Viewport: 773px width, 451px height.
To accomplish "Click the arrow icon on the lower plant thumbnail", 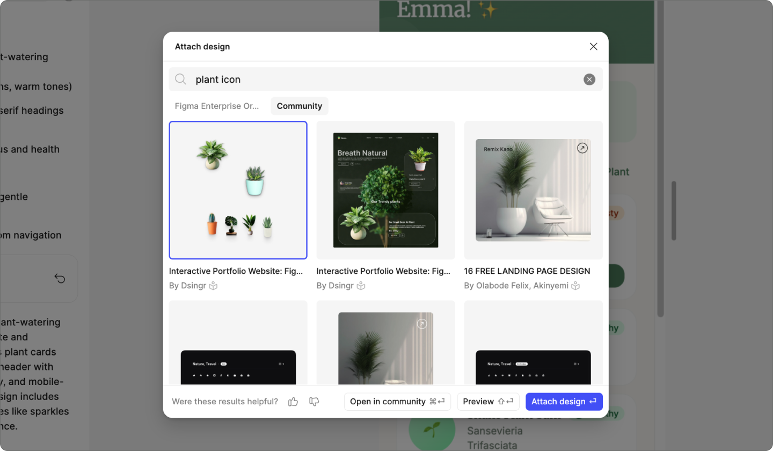I will [422, 324].
